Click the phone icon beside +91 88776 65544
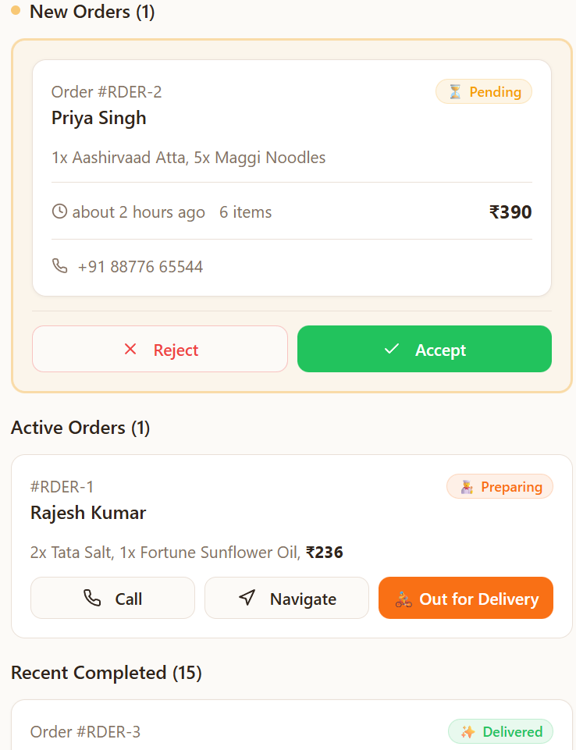This screenshot has height=750, width=576. pyautogui.click(x=59, y=266)
